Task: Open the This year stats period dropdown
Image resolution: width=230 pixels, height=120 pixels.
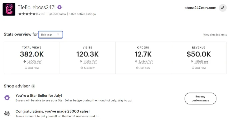Action: point(50,35)
